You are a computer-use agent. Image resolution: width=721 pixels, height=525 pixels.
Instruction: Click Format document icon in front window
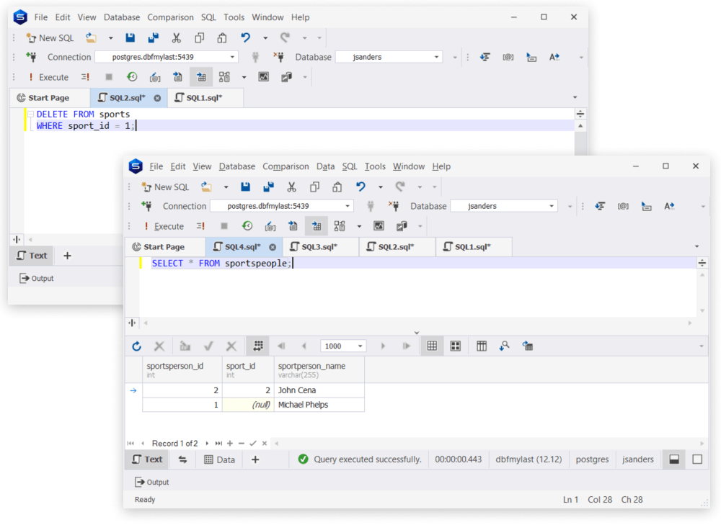point(600,206)
